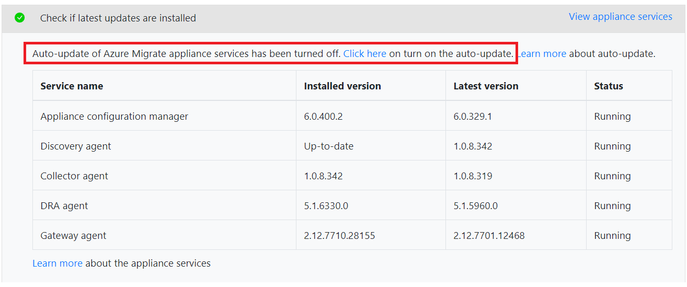This screenshot has height=287, width=687.
Task: Select the Collector agent service name
Action: click(x=74, y=176)
